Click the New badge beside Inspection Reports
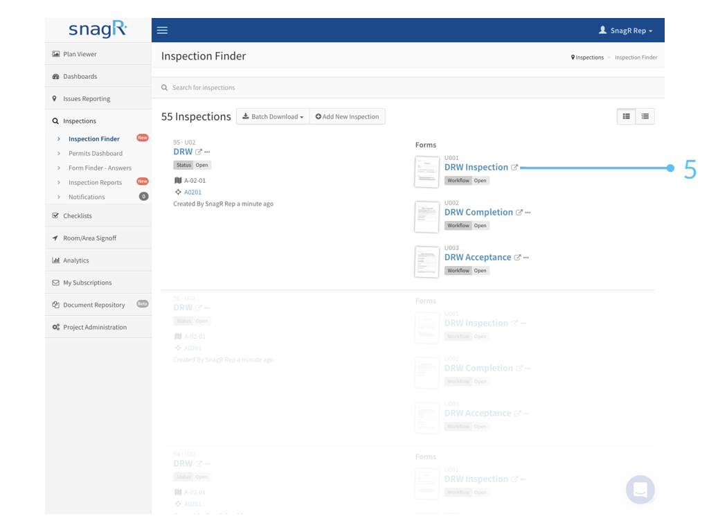The width and height of the screenshot is (709, 532). pos(143,181)
